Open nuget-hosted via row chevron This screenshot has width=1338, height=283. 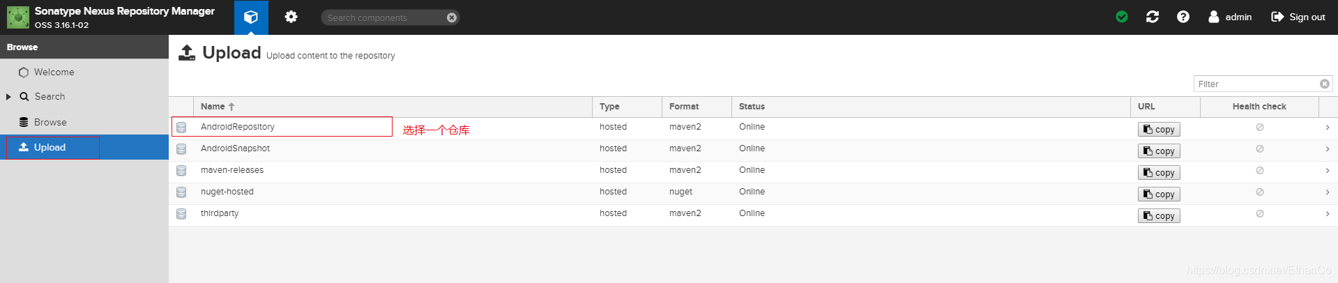coord(1328,192)
